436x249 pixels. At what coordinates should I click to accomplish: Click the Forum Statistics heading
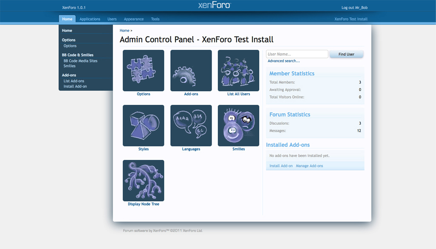click(x=290, y=114)
